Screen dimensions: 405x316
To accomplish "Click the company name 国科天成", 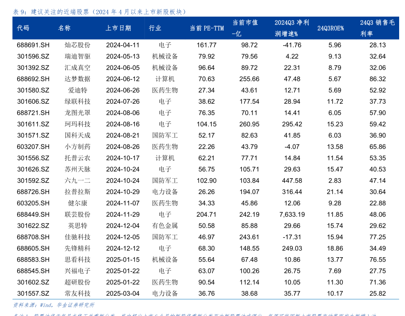I will pyautogui.click(x=77, y=135).
